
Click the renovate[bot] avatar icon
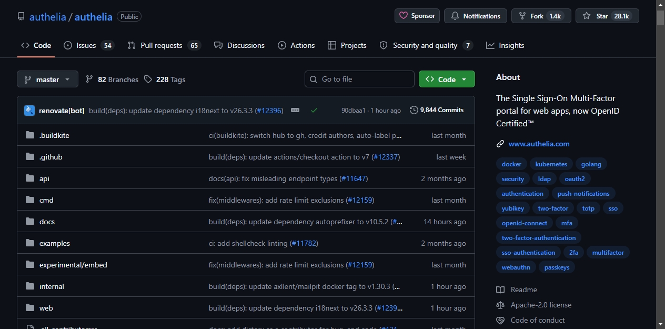[29, 111]
